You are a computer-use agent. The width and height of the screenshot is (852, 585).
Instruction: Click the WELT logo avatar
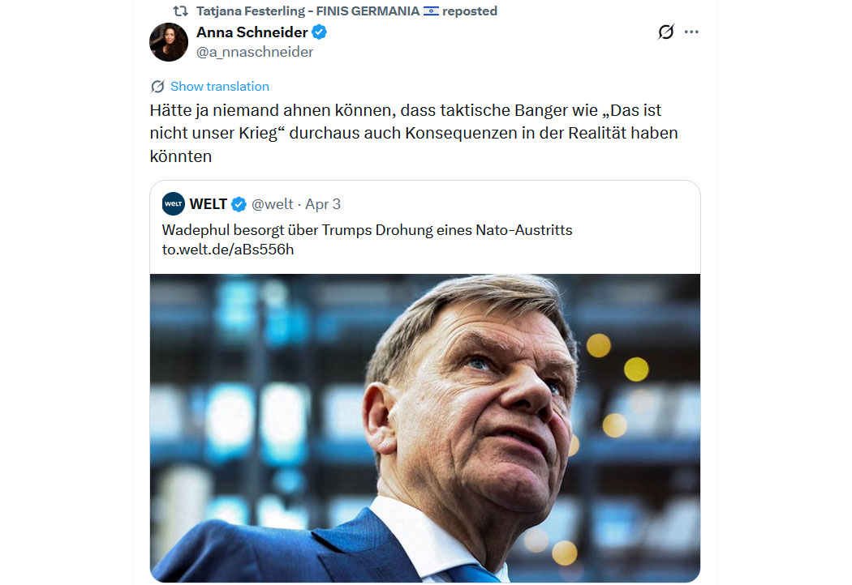(x=174, y=203)
